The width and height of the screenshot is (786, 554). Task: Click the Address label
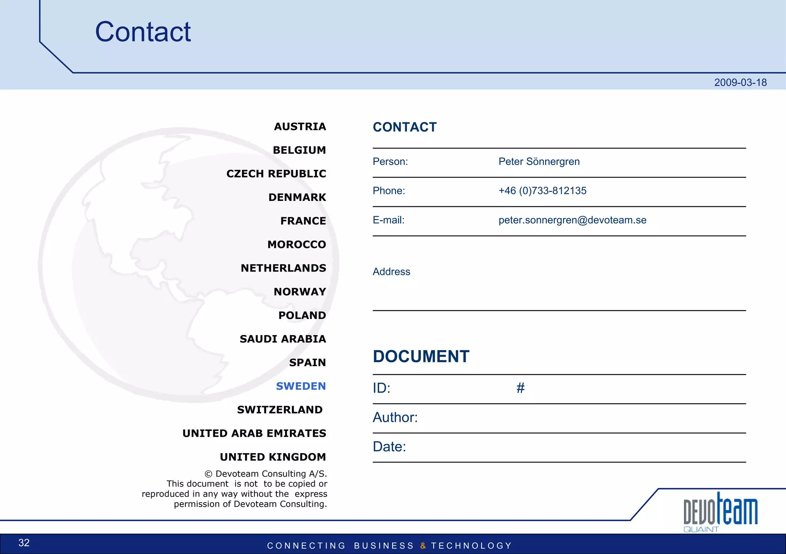(x=391, y=271)
